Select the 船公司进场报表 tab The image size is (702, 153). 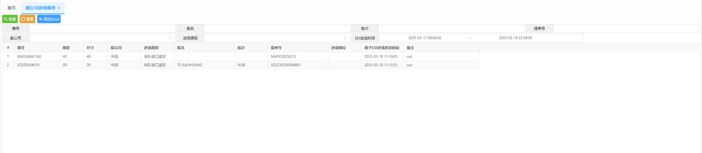[40, 8]
